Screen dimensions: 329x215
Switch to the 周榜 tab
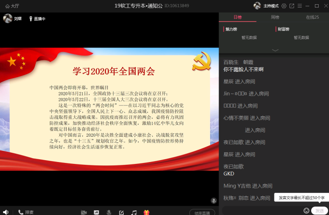(274, 17)
